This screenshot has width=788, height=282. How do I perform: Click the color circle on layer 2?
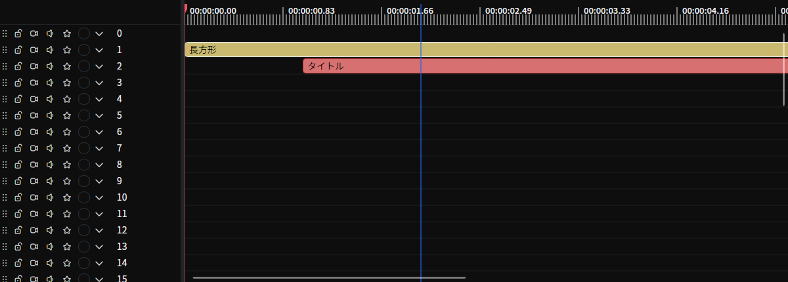tap(84, 66)
